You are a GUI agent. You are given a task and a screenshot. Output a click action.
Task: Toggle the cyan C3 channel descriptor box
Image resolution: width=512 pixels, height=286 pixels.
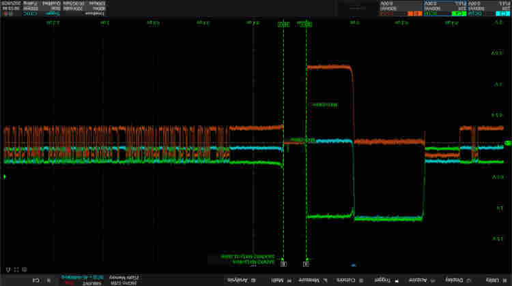pyautogui.click(x=489, y=8)
